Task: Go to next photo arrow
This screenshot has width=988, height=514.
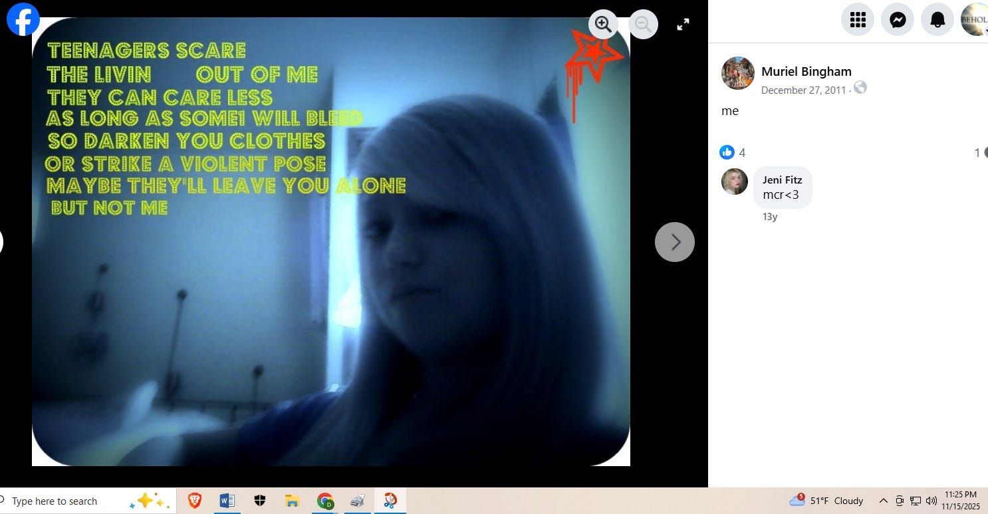Action: (x=675, y=242)
